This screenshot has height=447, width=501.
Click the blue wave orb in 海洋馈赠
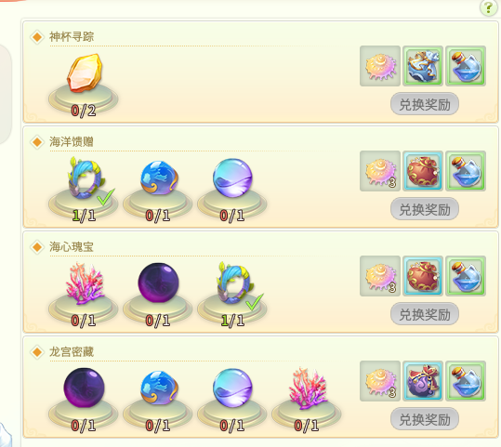[x=159, y=177]
